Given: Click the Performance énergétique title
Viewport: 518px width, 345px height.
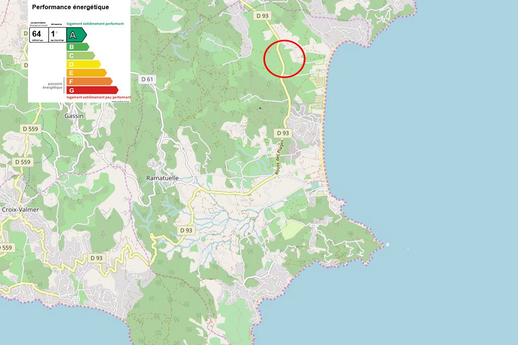Looking at the screenshot, I should (70, 7).
